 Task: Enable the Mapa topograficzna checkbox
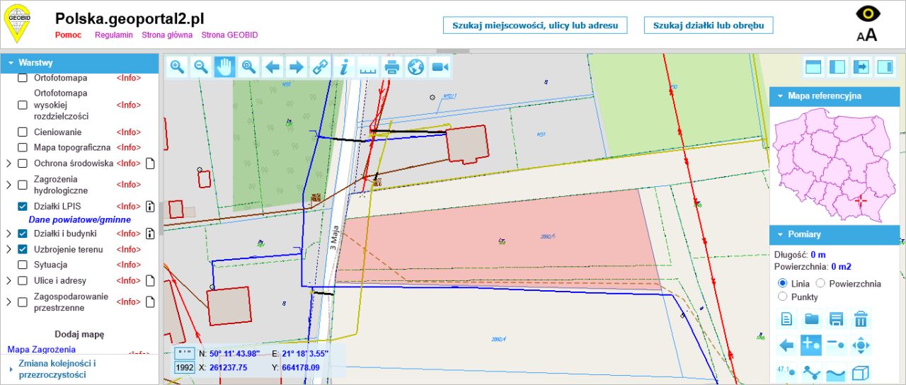23,148
